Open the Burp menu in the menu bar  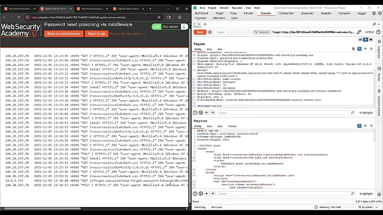tap(202, 8)
